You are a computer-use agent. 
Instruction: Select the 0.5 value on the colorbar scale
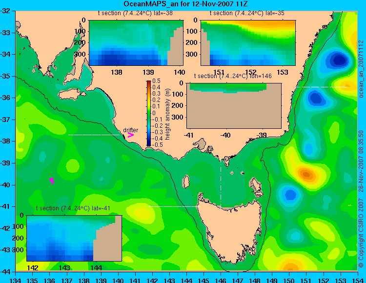pyautogui.click(x=156, y=81)
